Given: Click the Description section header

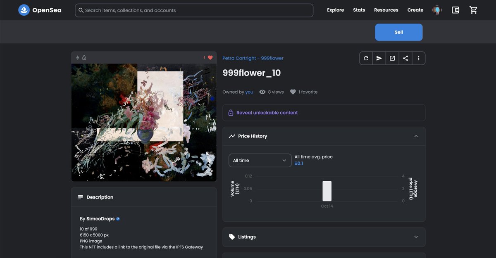Looking at the screenshot, I should pos(144,197).
